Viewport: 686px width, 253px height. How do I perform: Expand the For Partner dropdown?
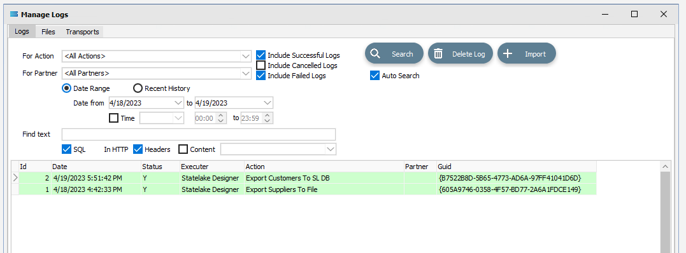point(246,73)
